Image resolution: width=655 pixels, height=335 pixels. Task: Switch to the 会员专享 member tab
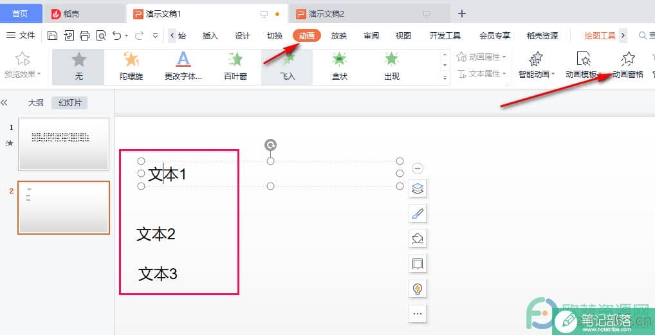495,36
